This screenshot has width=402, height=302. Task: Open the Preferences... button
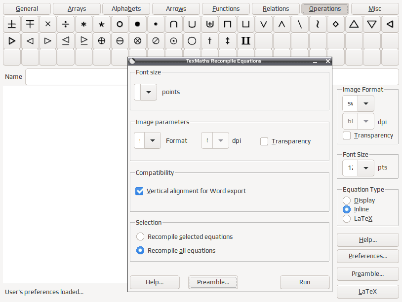[x=367, y=256]
